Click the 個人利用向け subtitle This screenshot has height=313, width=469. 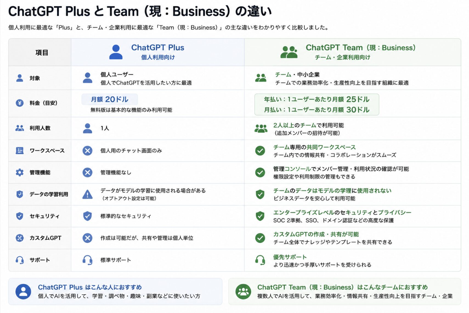coord(158,57)
